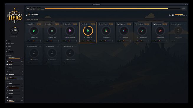The image size is (193, 108).
Task: Click the Nightshade item label
Action: 124,37
